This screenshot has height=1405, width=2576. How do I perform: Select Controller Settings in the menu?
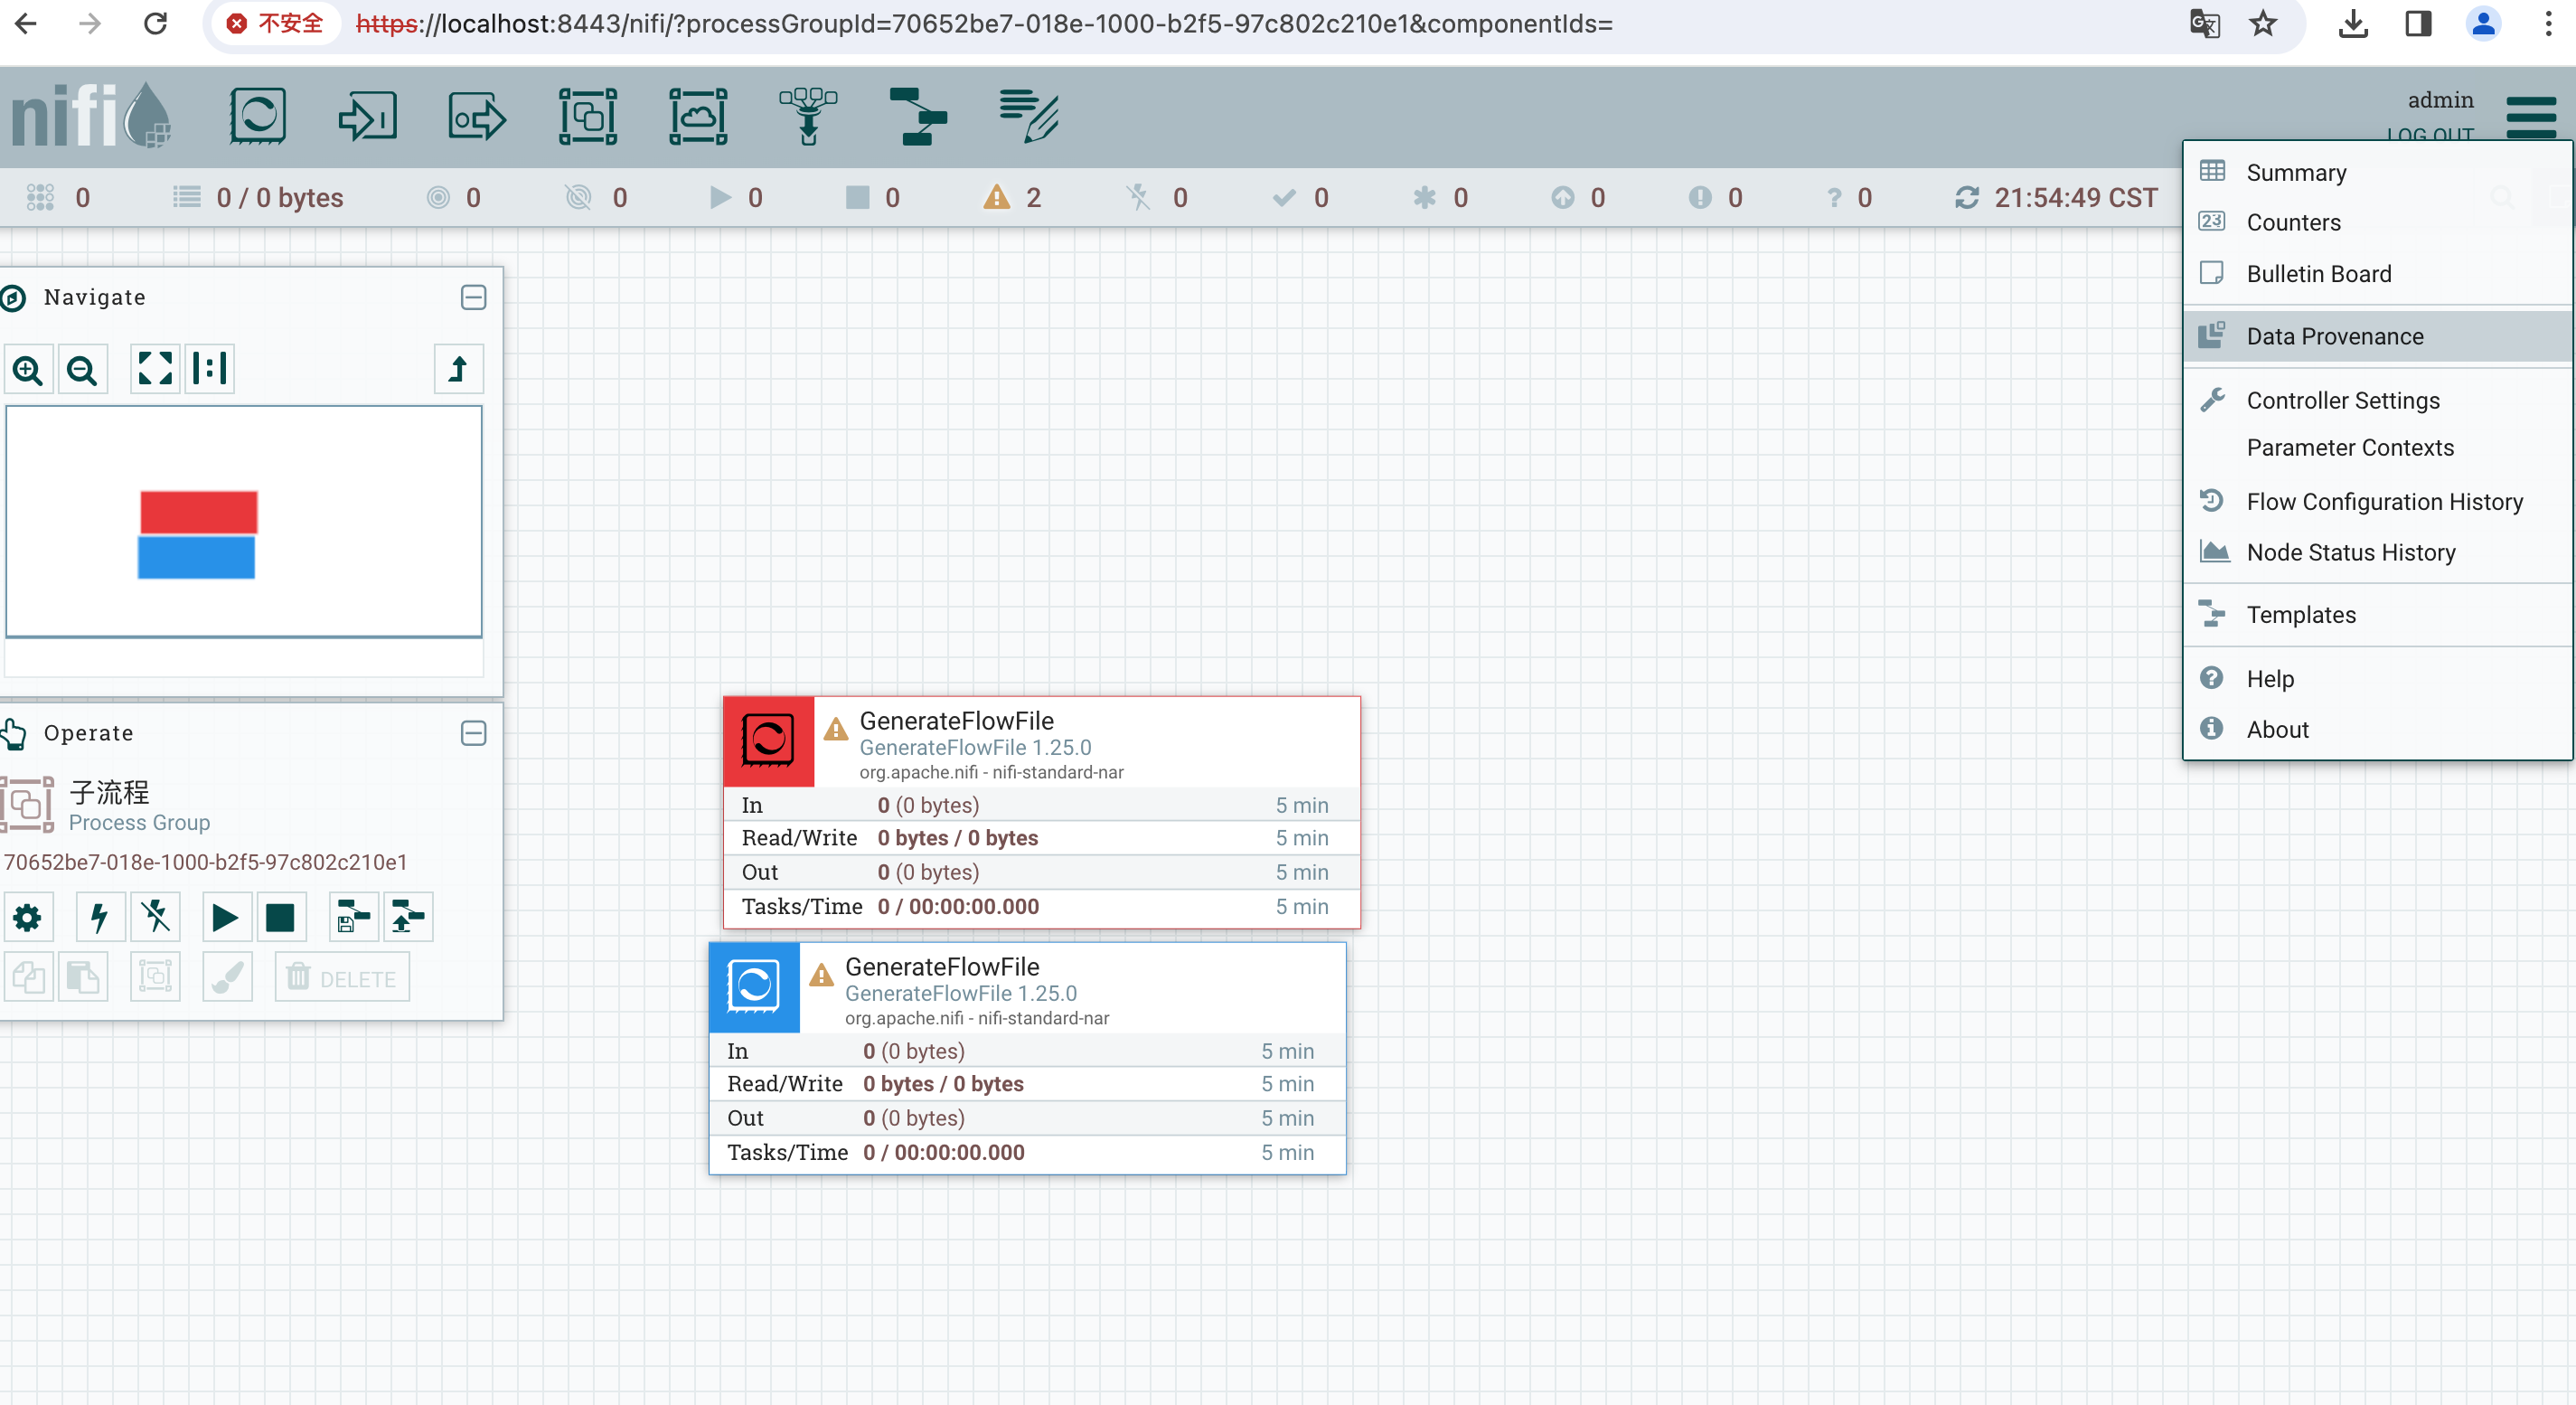click(x=2342, y=400)
